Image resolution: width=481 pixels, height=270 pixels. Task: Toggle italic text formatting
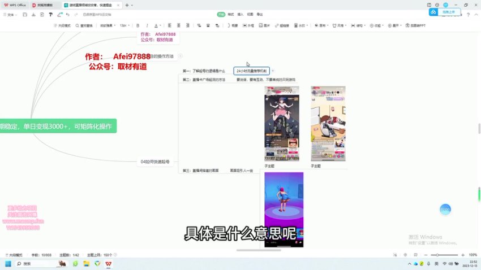147,25
